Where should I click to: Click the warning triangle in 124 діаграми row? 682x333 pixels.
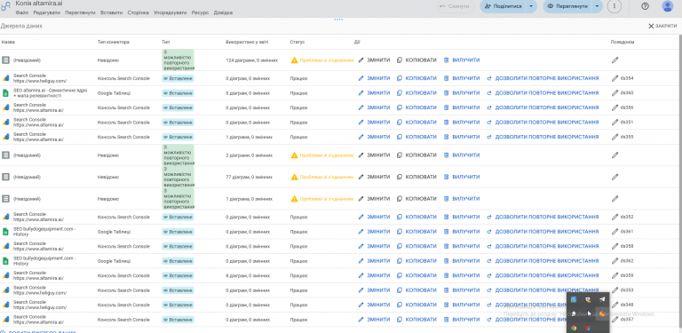pyautogui.click(x=295, y=60)
